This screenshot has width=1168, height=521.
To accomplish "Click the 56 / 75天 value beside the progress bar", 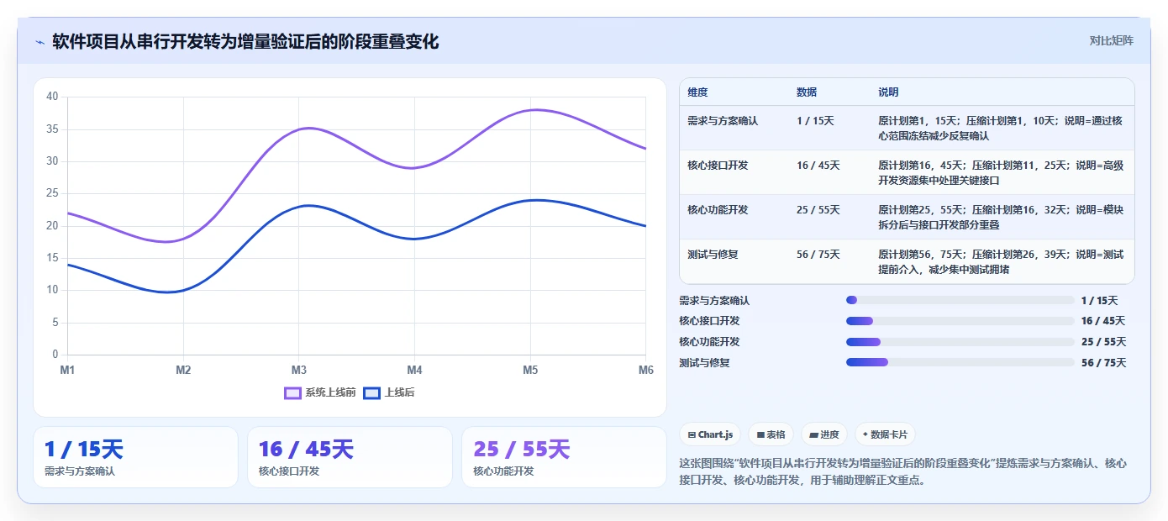I will [x=1103, y=363].
